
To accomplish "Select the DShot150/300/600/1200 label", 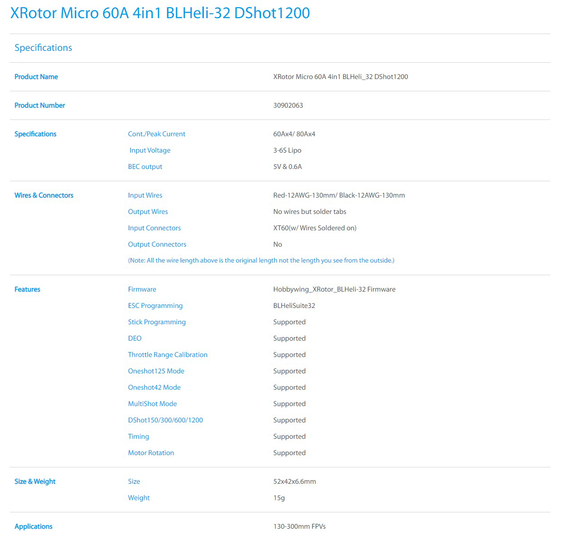I will (x=165, y=420).
